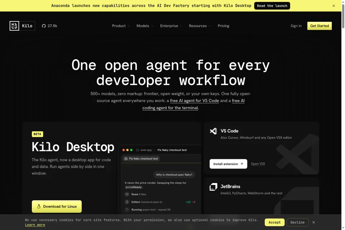This screenshot has width=345, height=230.
Task: Click the Linux penguin icon
Action: coord(39,206)
